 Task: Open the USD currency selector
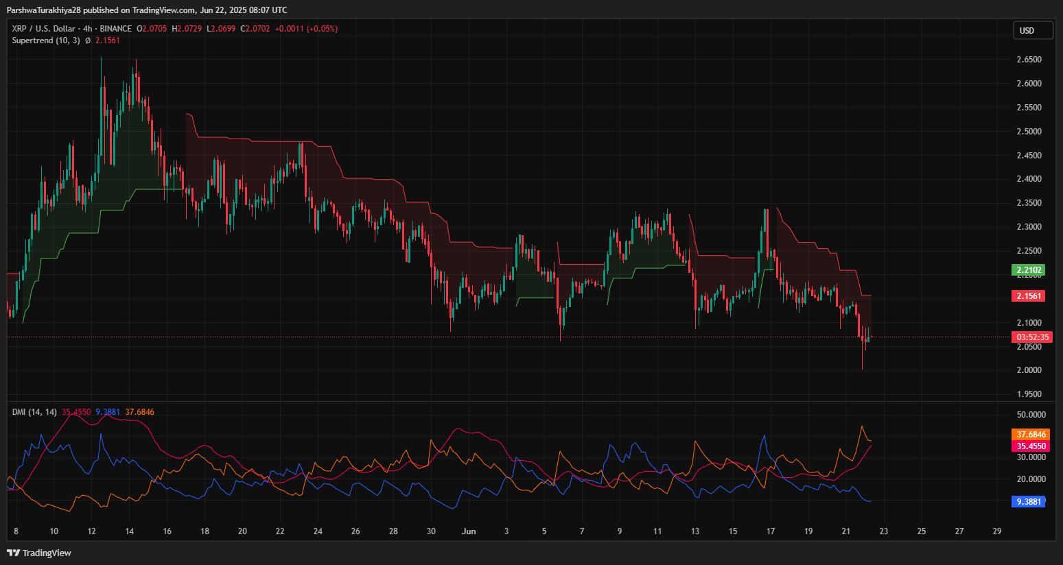pos(1033,30)
